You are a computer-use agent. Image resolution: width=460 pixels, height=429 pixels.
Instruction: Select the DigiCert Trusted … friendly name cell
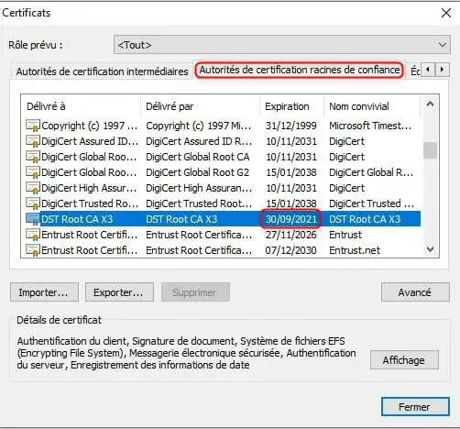[371, 203]
